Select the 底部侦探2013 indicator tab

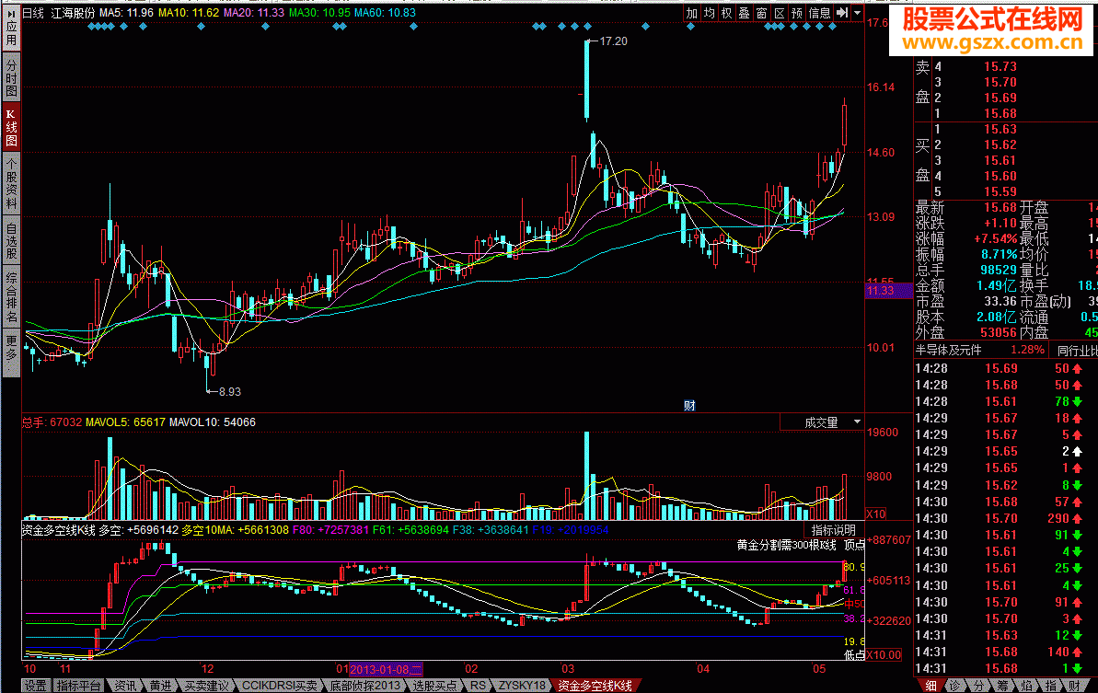pyautogui.click(x=364, y=686)
